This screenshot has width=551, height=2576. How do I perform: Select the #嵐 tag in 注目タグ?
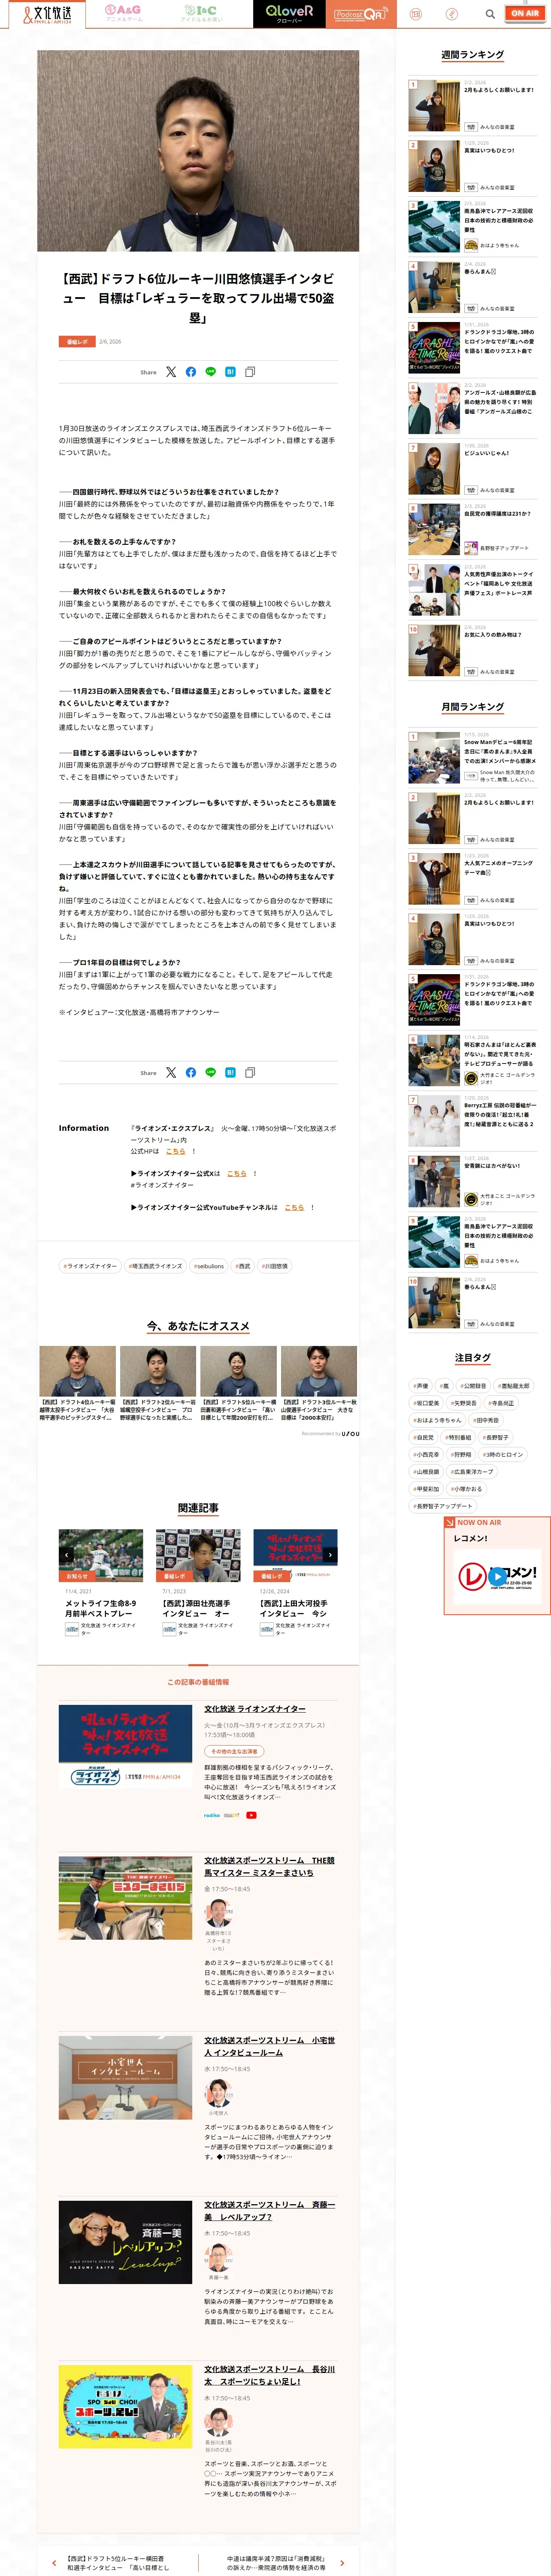tap(445, 1386)
